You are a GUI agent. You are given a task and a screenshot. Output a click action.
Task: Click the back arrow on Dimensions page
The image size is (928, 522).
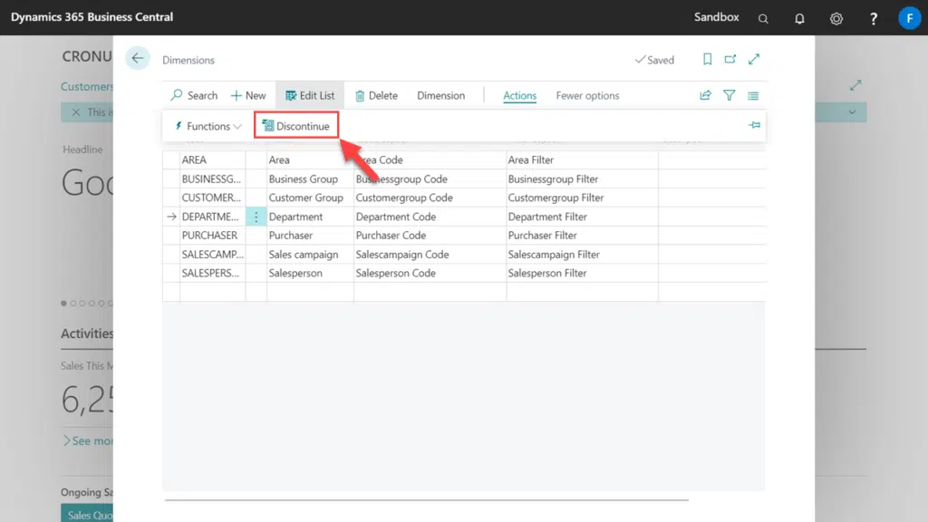(x=138, y=59)
